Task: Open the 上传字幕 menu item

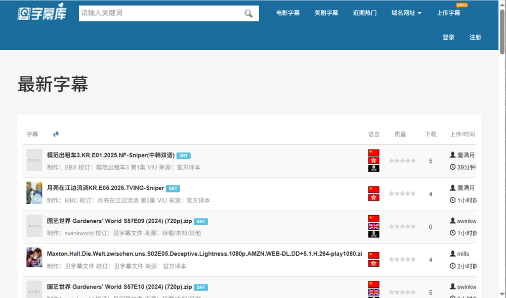Action: click(448, 13)
